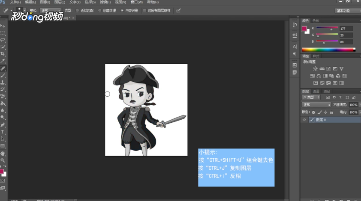The height and width of the screenshot is (201, 361).
Task: Select the Spot Healing Brush tool
Action: click(3, 68)
